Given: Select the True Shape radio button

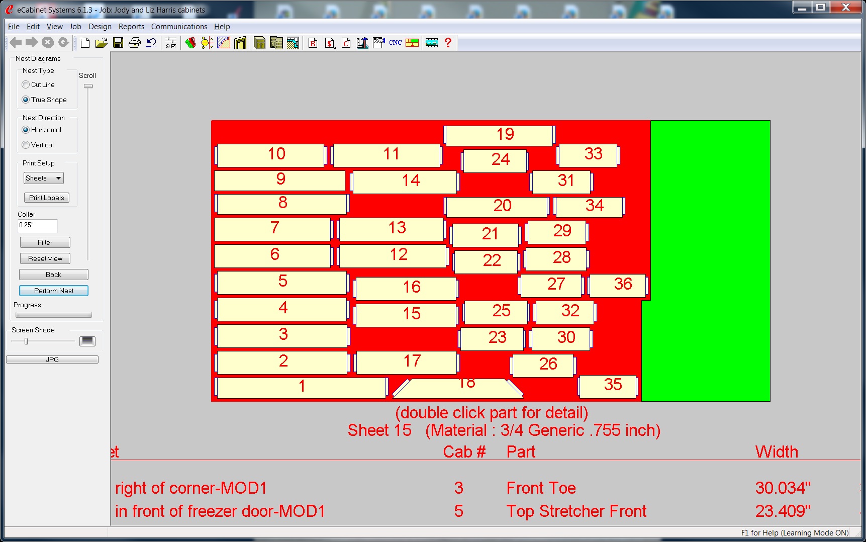Looking at the screenshot, I should 26,100.
